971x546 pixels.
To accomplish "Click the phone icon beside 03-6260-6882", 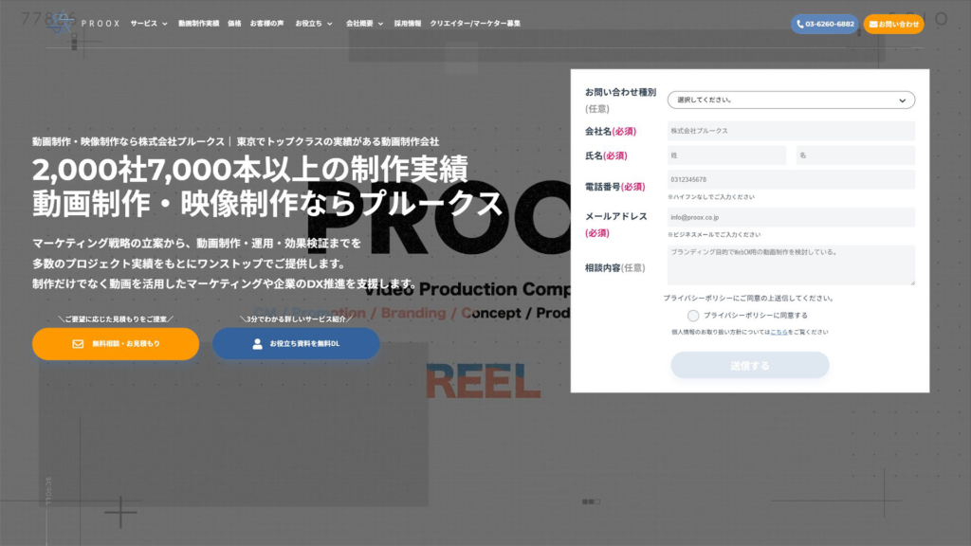I will pyautogui.click(x=800, y=24).
